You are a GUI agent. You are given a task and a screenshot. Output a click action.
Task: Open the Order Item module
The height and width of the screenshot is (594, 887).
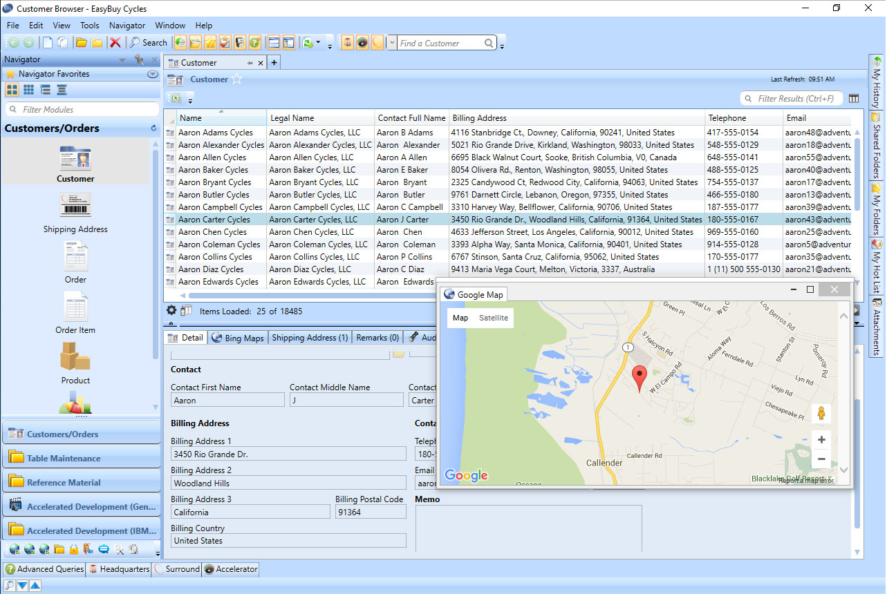tap(75, 314)
